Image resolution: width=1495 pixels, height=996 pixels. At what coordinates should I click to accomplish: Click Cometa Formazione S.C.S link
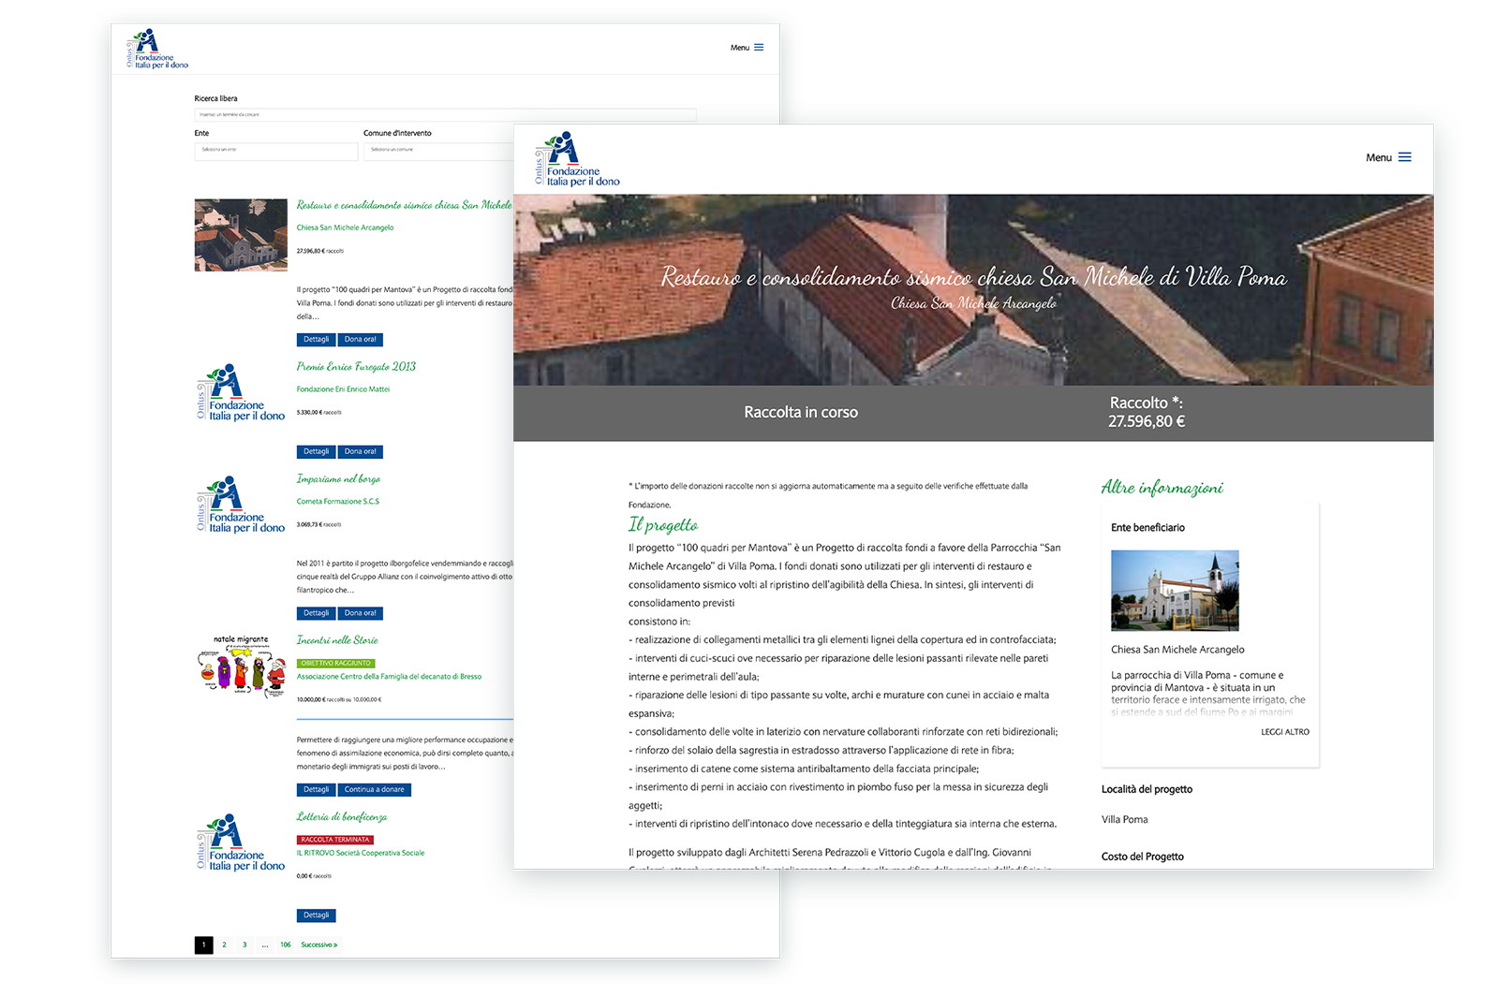[x=337, y=502]
